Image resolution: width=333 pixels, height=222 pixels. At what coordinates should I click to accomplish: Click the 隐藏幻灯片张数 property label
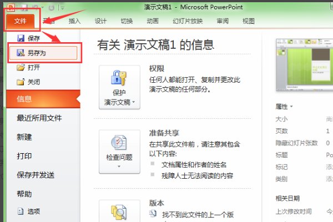click(296, 143)
